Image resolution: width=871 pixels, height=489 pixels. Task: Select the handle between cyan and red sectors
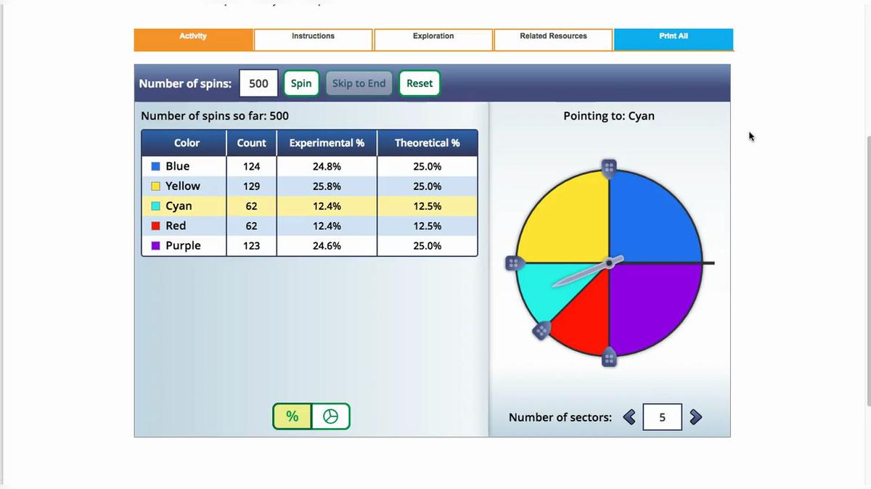541,331
